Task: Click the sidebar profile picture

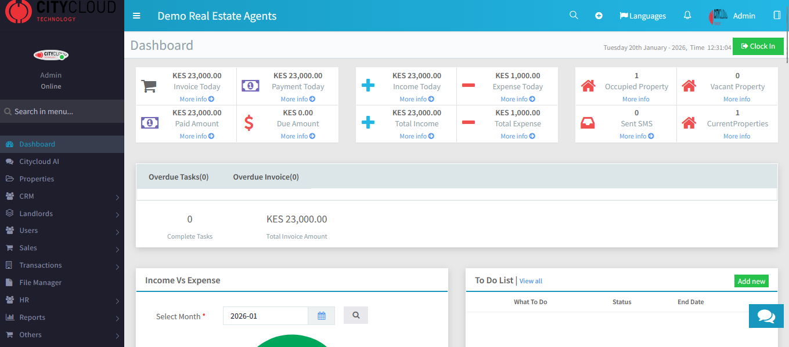Action: [51, 55]
